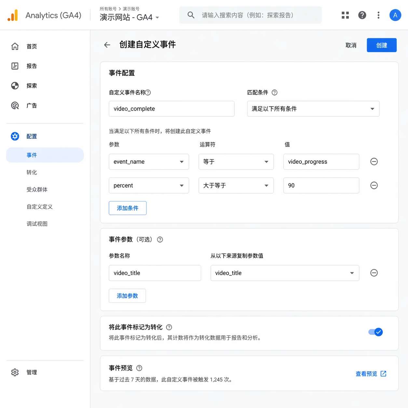The height and width of the screenshot is (408, 408).
Task: Open the 大于等于 operator dropdown
Action: pos(236,185)
